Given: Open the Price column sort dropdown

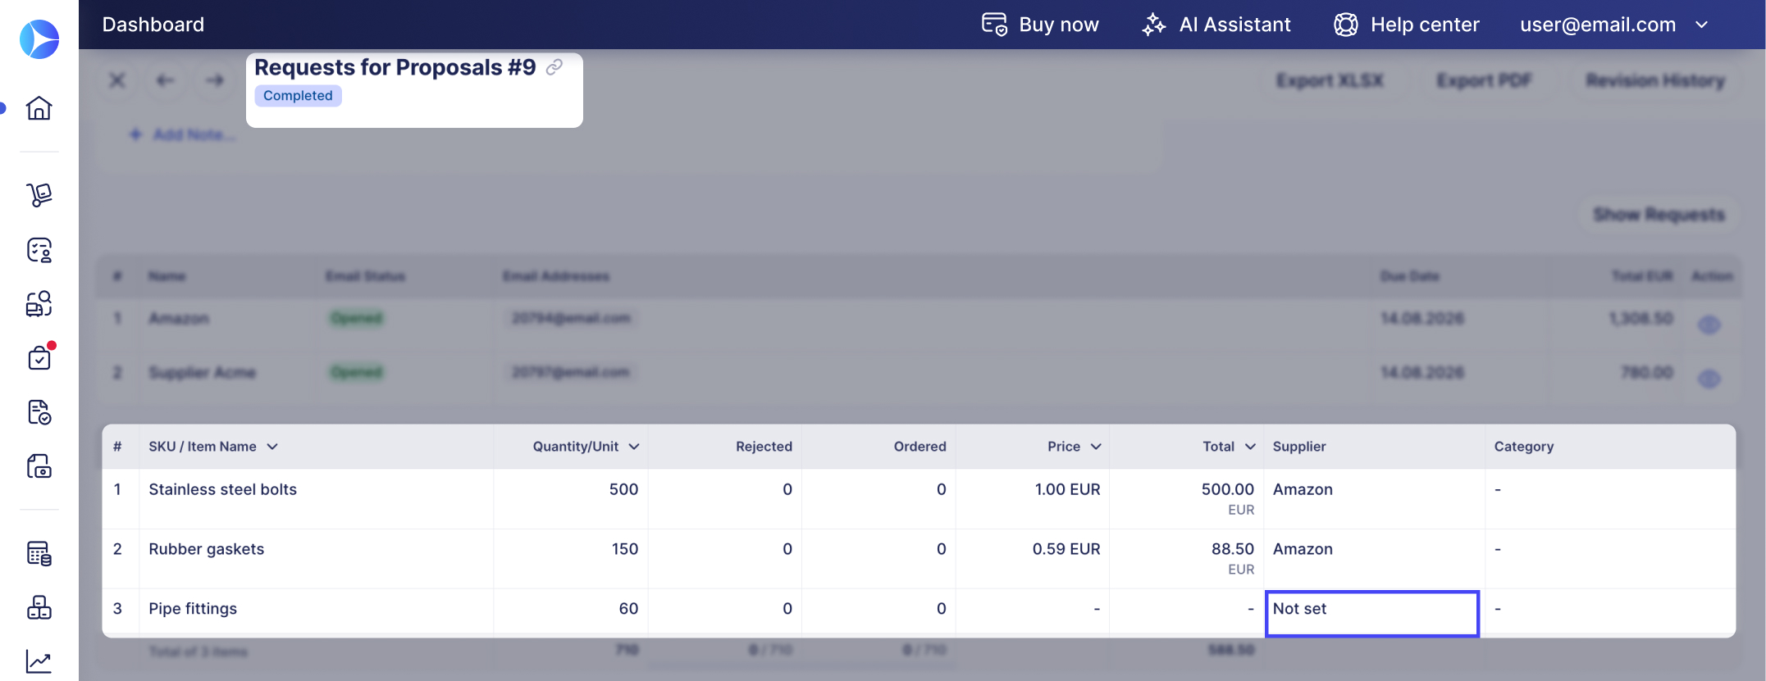Looking at the screenshot, I should 1096,447.
